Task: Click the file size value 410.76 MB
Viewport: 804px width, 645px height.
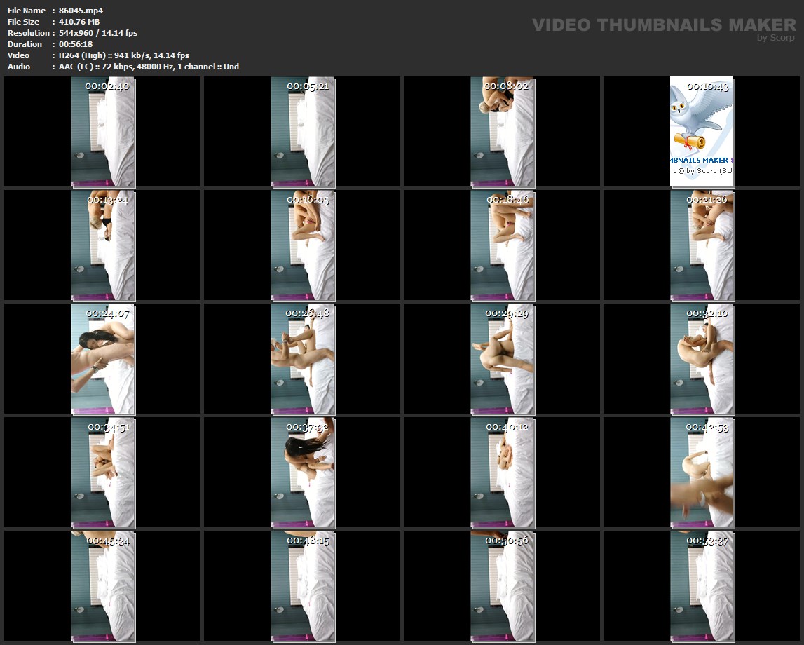Action: pos(79,22)
